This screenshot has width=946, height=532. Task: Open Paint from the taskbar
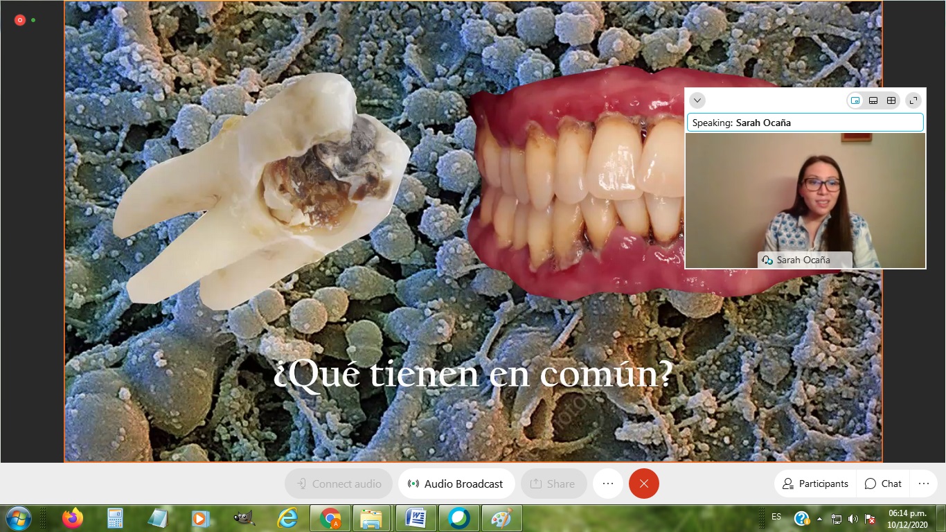click(x=501, y=518)
